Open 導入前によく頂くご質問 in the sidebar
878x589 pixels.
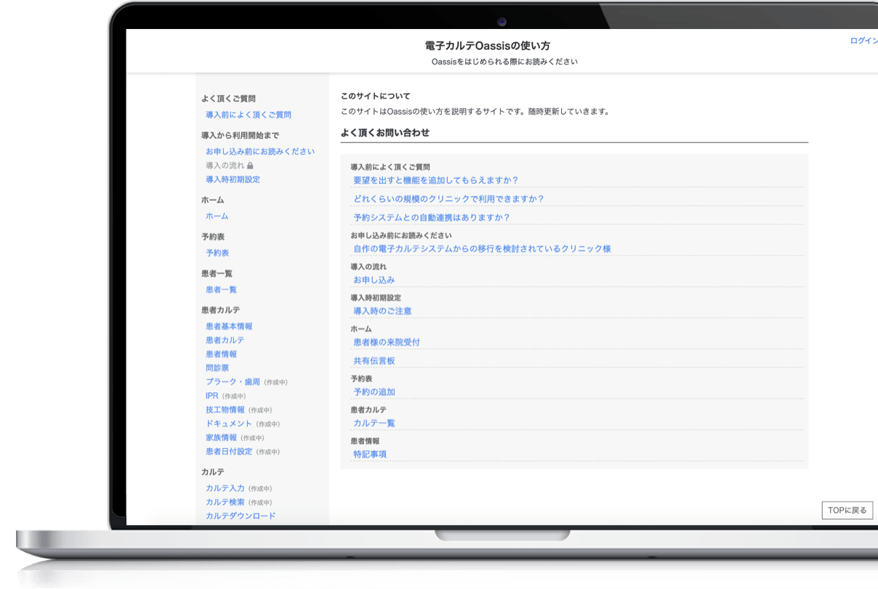point(248,115)
